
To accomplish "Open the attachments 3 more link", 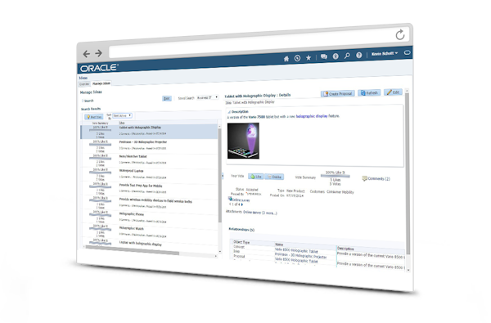I will point(269,213).
